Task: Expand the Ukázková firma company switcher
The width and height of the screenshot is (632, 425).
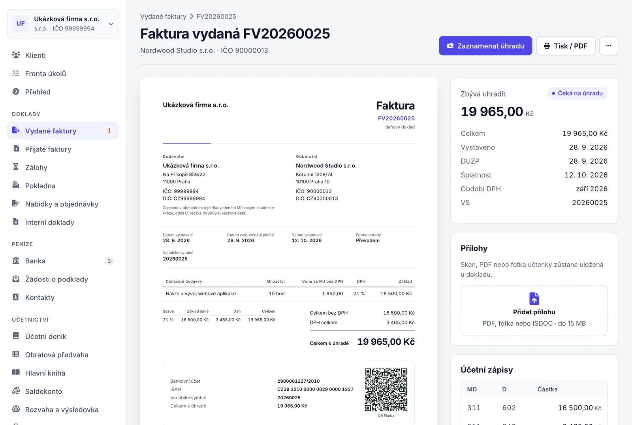Action: tap(63, 24)
